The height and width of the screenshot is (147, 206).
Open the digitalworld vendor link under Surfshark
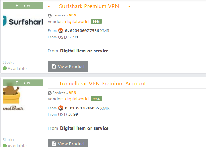[77, 21]
